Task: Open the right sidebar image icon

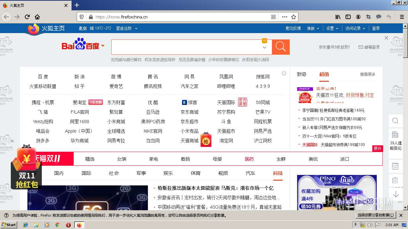Action: 395,166
